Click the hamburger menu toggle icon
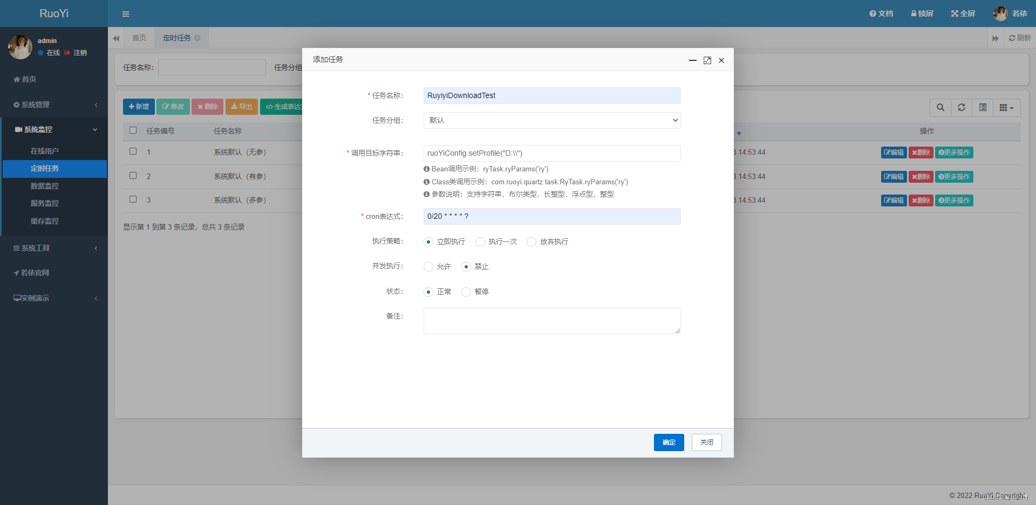The image size is (1036, 505). pyautogui.click(x=126, y=14)
